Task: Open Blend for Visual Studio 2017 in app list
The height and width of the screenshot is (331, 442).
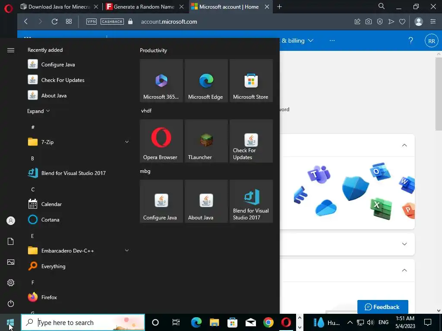Action: coord(79,173)
